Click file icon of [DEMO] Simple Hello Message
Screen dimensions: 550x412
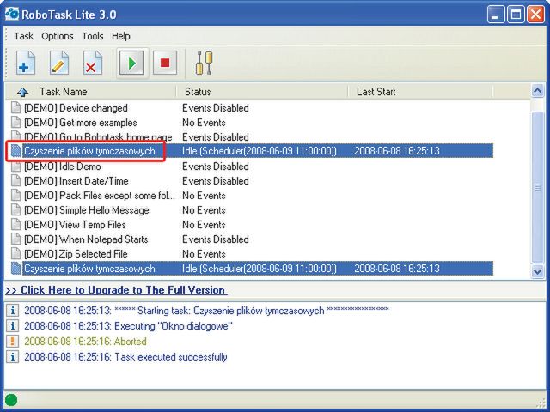pyautogui.click(x=15, y=210)
